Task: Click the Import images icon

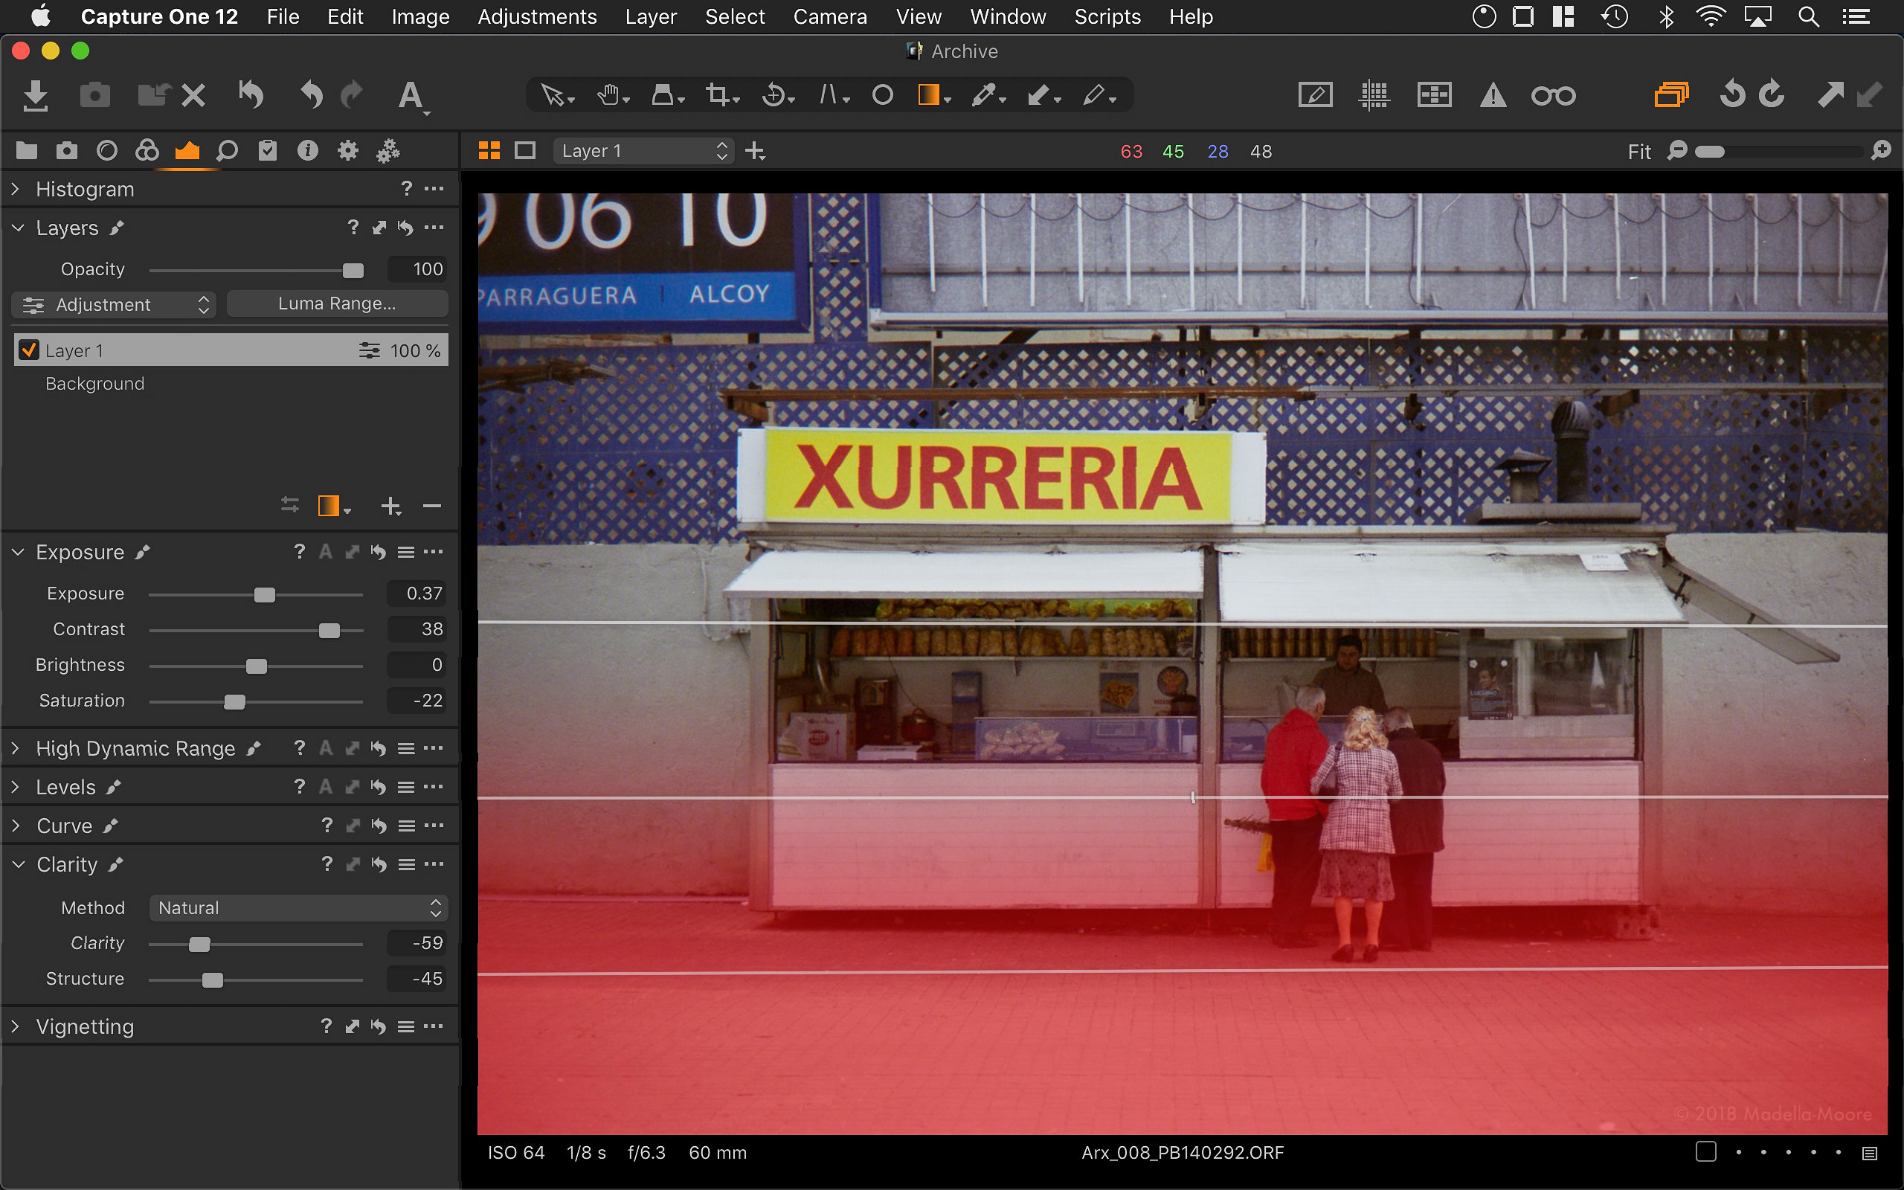Action: click(x=36, y=95)
